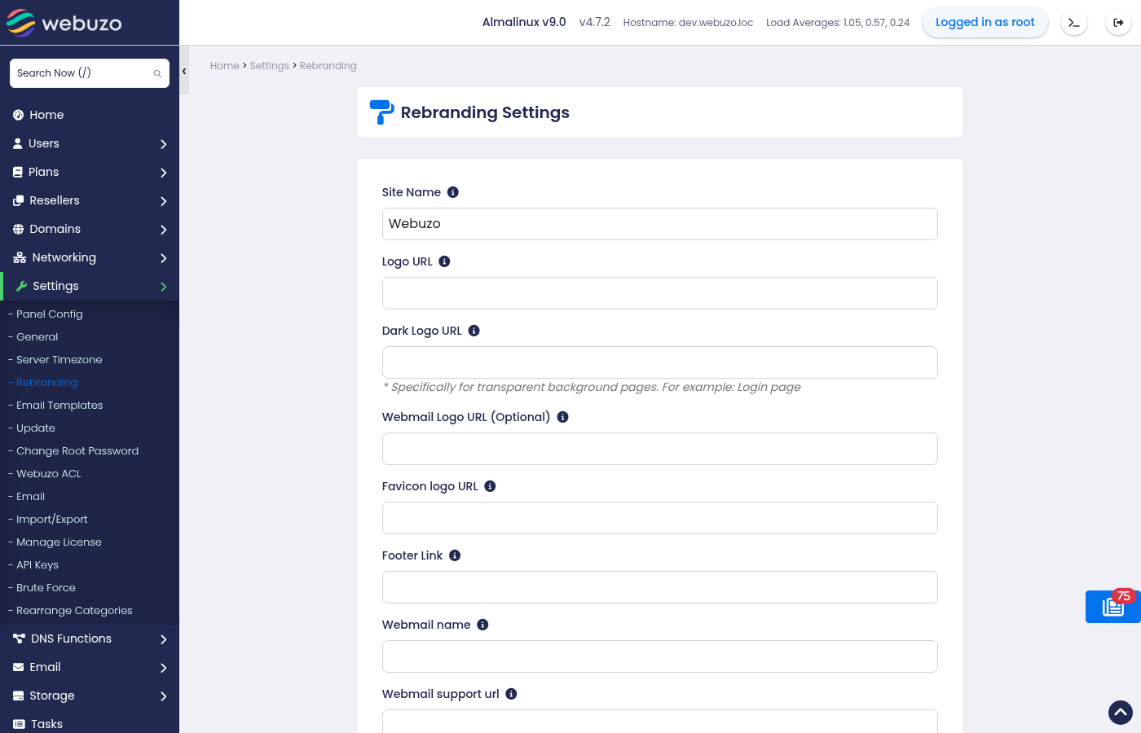Click the Home dashboard icon in sidebar
The width and height of the screenshot is (1141, 733).
tap(19, 115)
